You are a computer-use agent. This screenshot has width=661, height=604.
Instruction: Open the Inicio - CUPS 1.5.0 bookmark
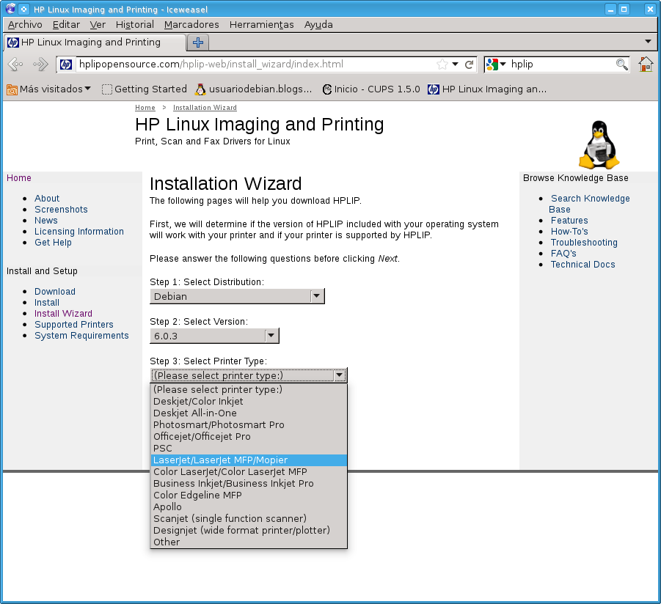(371, 89)
